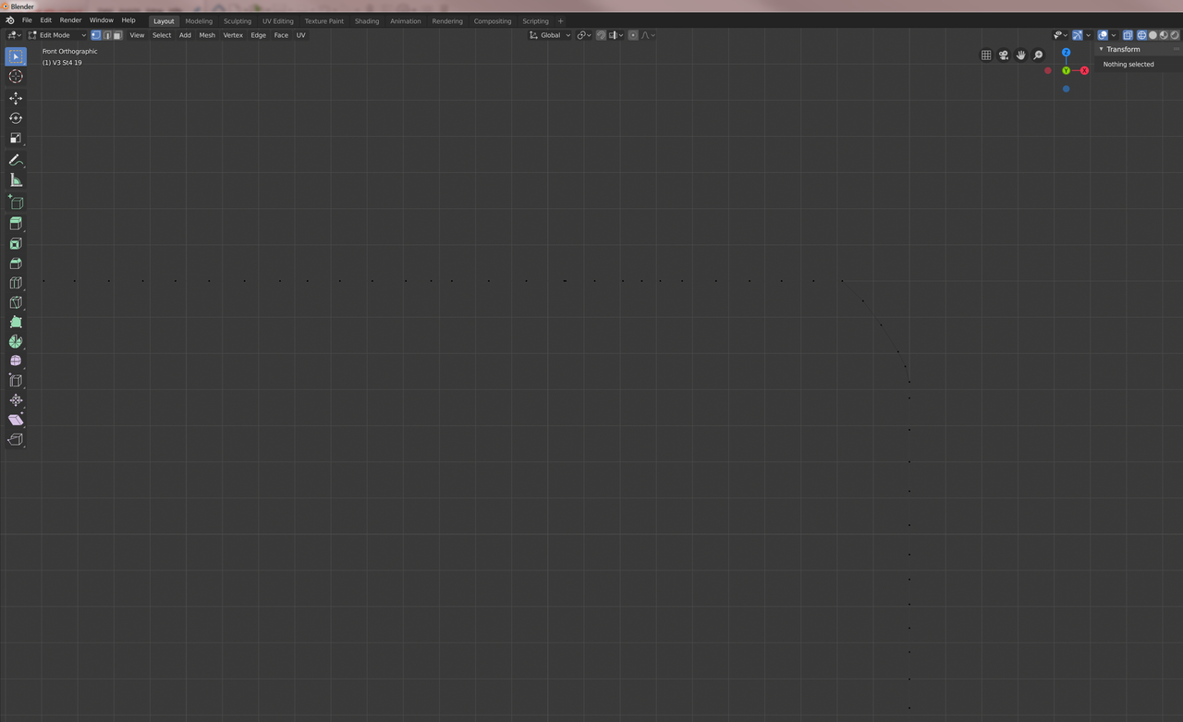Open the Edit Mode dropdown
The height and width of the screenshot is (722, 1183).
[56, 35]
